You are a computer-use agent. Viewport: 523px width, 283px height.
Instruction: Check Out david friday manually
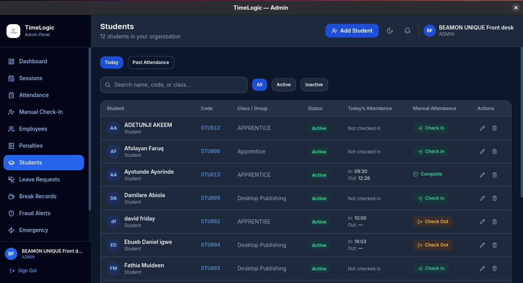click(433, 222)
